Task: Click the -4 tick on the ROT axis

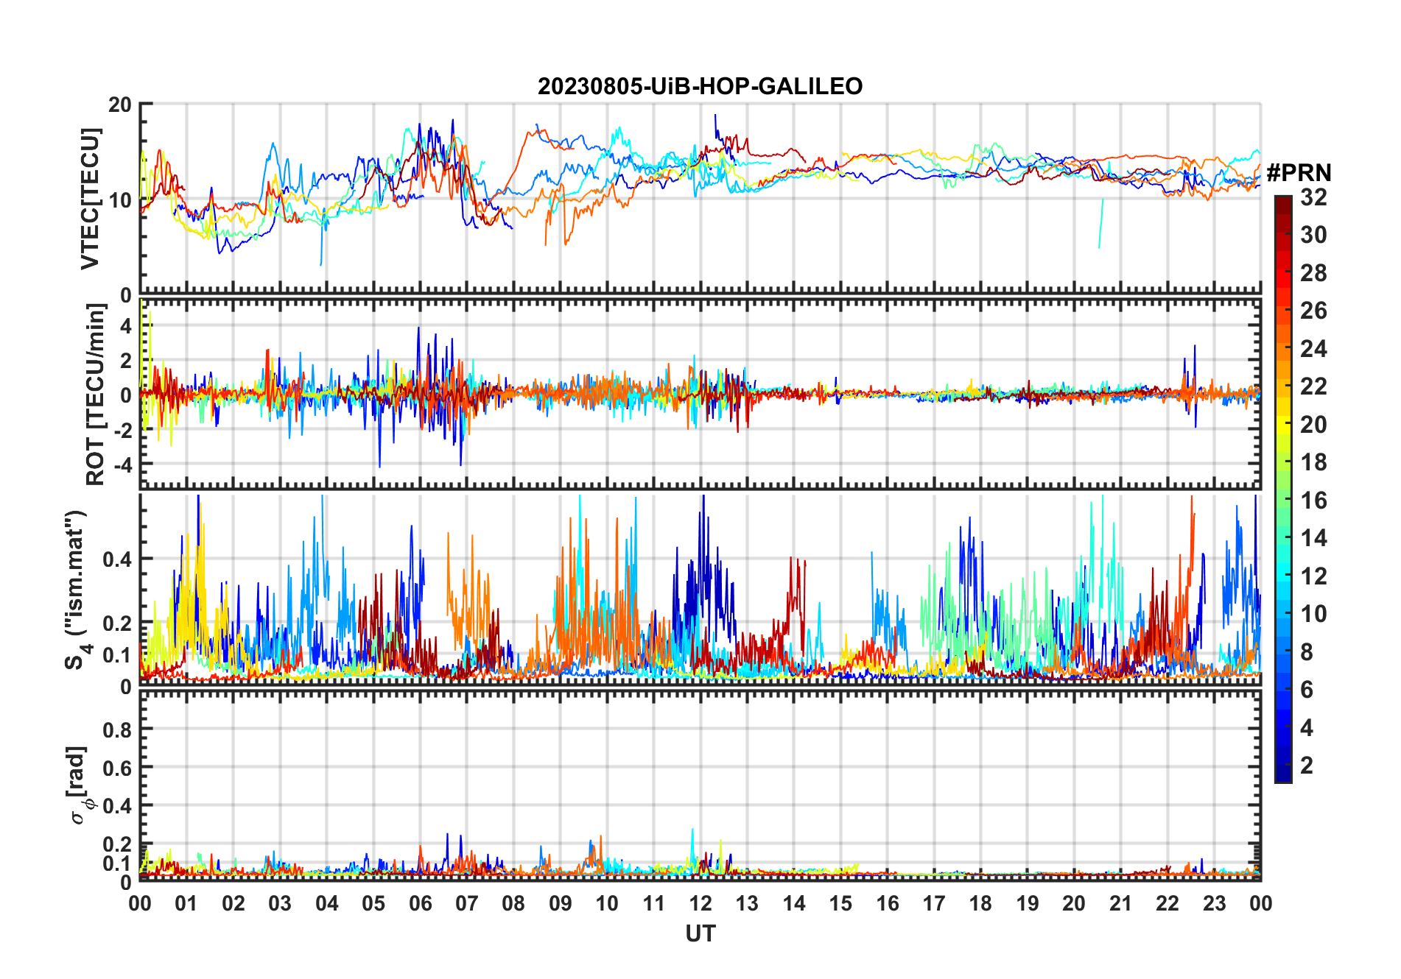Action: click(x=122, y=465)
